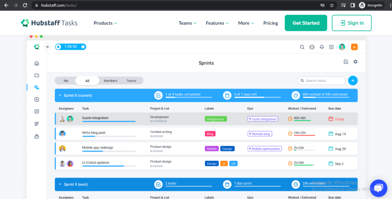Viewport: 392px width, 199px height.
Task: Stop the running 1:36:52 timer
Action: coord(59,47)
